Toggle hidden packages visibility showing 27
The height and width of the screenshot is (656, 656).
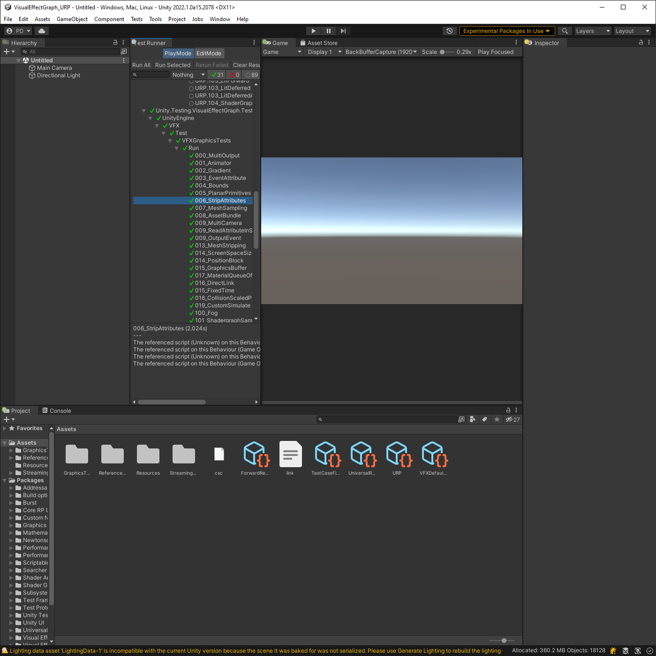point(513,420)
